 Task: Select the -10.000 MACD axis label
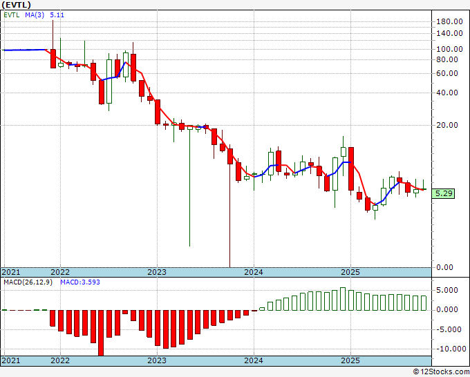coord(451,349)
